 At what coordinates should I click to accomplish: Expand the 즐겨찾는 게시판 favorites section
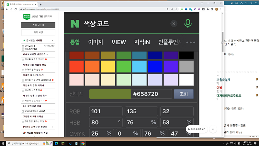(53, 40)
